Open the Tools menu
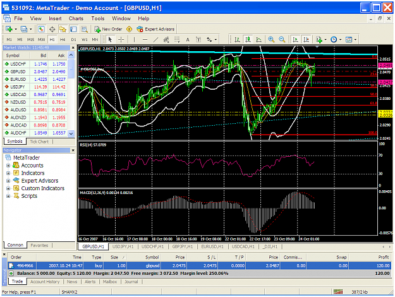395x297 pixels. coord(98,18)
